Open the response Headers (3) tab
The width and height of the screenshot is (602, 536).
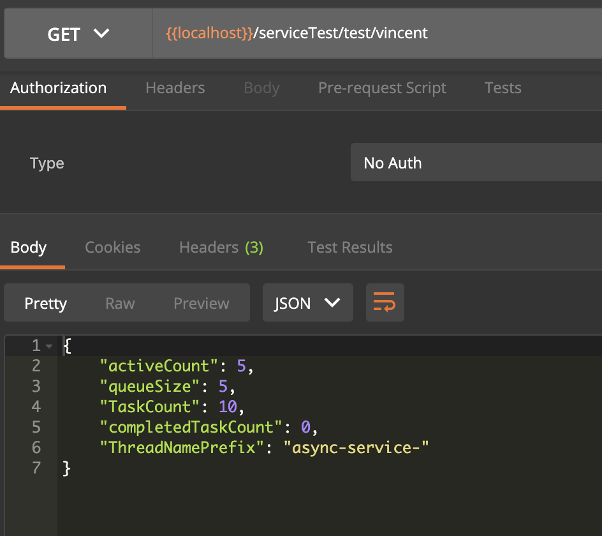pos(221,248)
